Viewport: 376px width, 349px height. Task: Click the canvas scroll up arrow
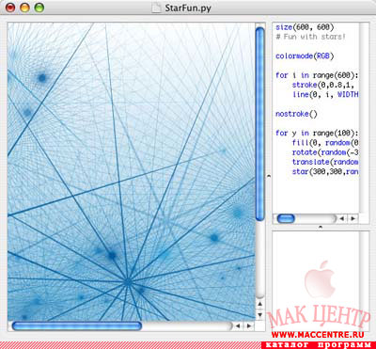[x=260, y=304]
